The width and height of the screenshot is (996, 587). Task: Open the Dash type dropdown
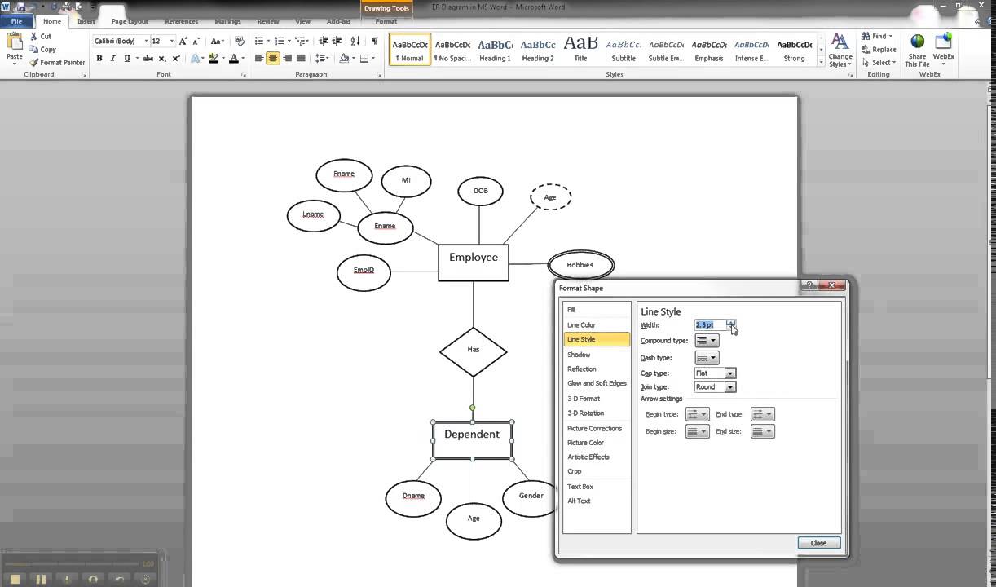pyautogui.click(x=707, y=358)
